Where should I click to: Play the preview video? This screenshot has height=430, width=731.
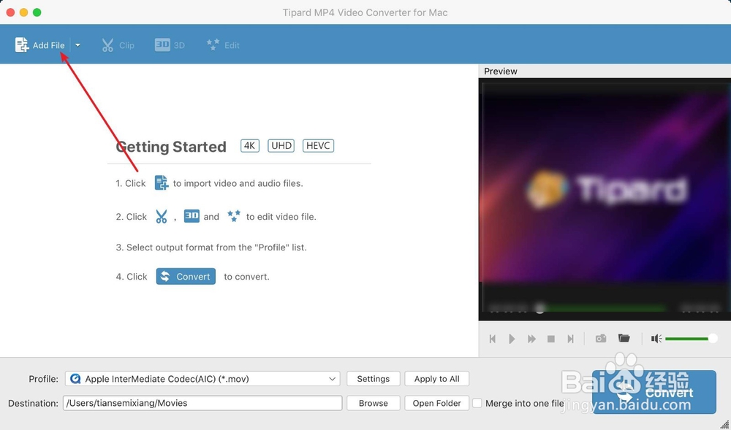tap(512, 339)
